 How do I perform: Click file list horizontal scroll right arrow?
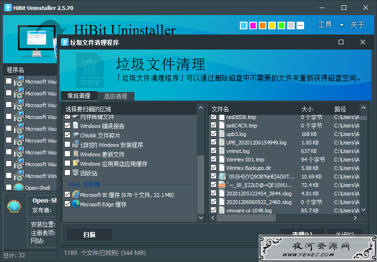(355, 218)
